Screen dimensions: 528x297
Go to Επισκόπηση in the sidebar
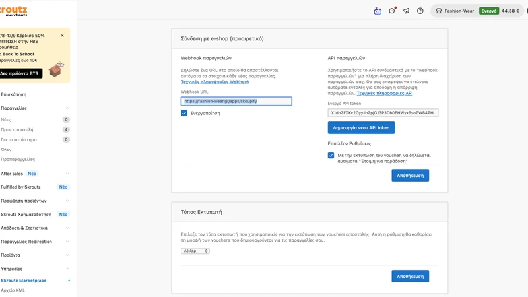[x=13, y=94]
